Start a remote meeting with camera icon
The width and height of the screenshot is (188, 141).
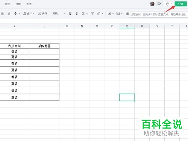coord(159,4)
